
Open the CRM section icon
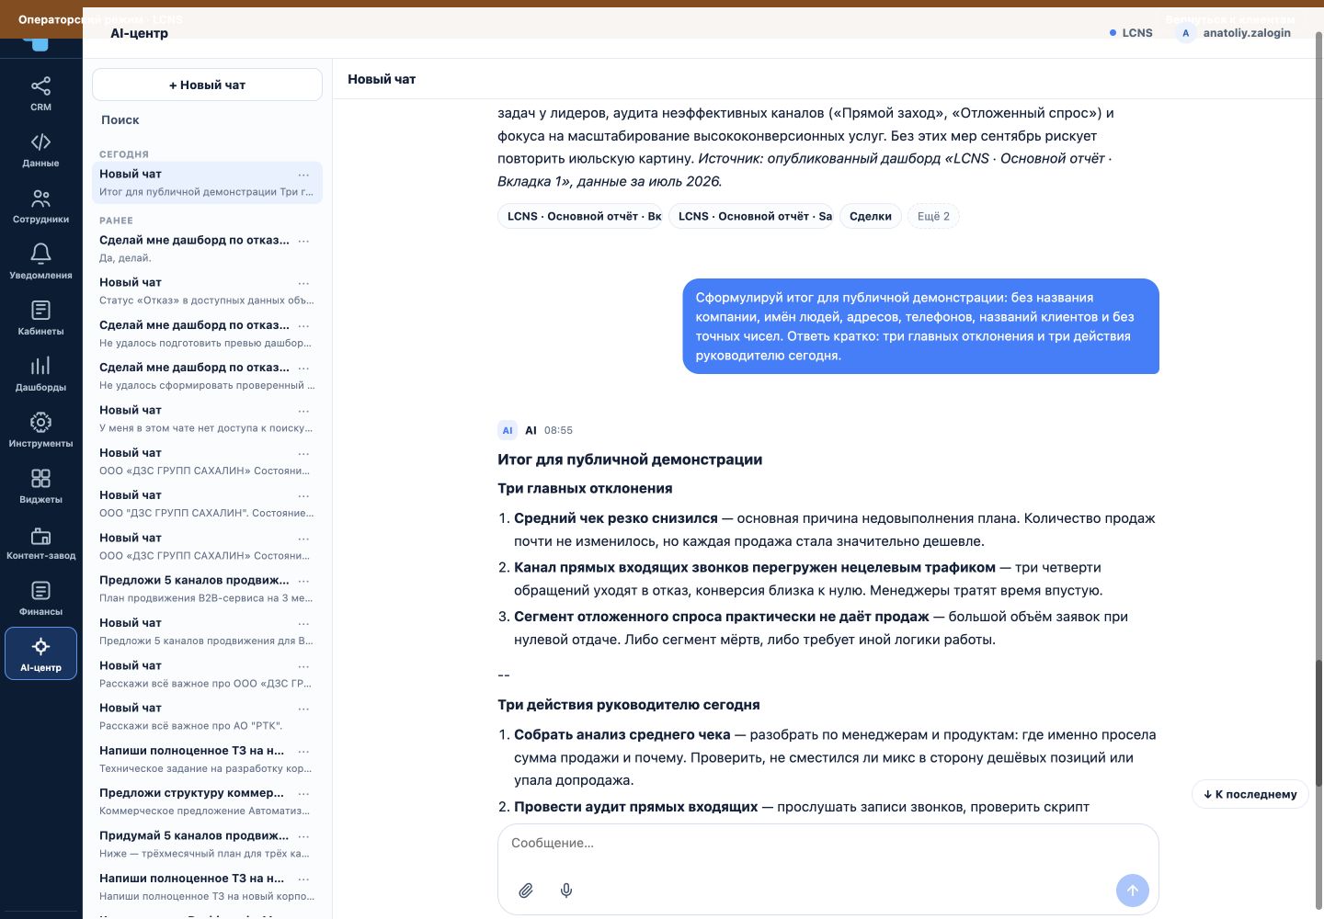click(40, 86)
